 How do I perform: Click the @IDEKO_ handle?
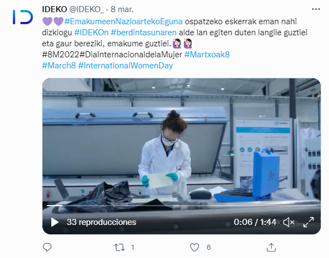point(87,9)
